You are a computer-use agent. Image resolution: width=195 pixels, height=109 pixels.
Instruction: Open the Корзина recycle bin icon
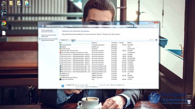pyautogui.click(x=189, y=103)
